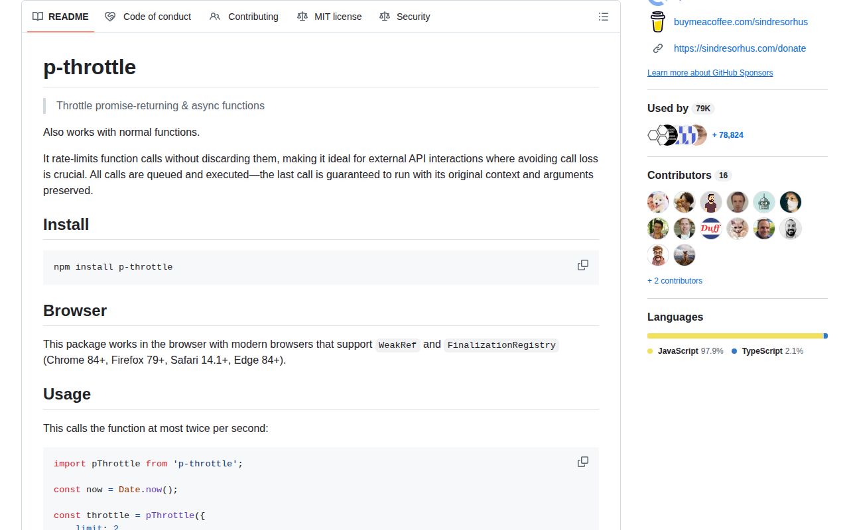
Task: Open the + 78,824 dependents link
Action: [x=728, y=135]
